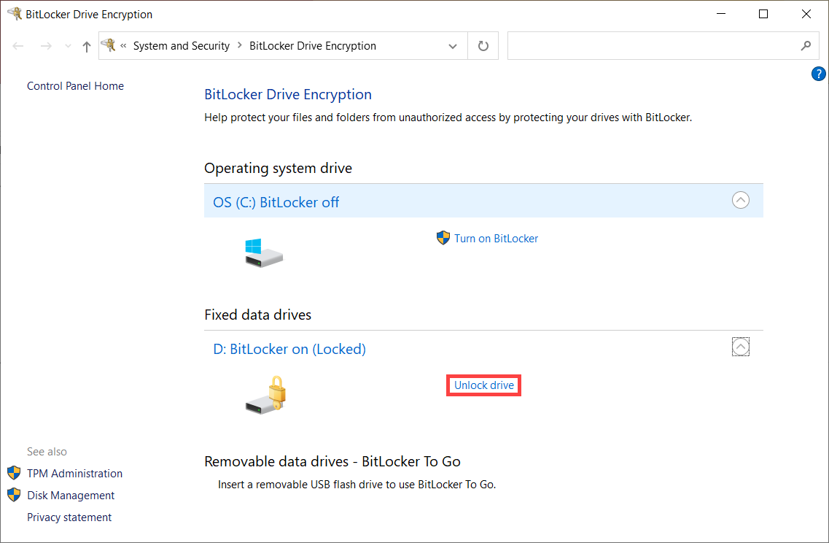Open TPM Administration link

(74, 473)
